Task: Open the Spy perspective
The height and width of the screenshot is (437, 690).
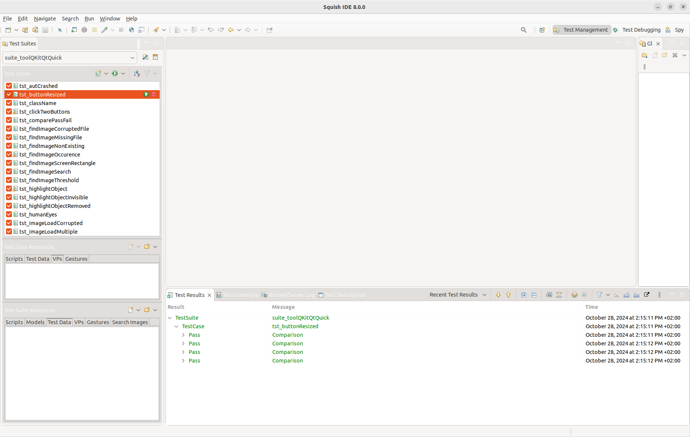Action: point(679,30)
